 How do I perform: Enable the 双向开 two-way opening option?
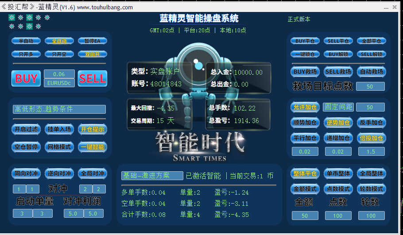click(x=92, y=54)
